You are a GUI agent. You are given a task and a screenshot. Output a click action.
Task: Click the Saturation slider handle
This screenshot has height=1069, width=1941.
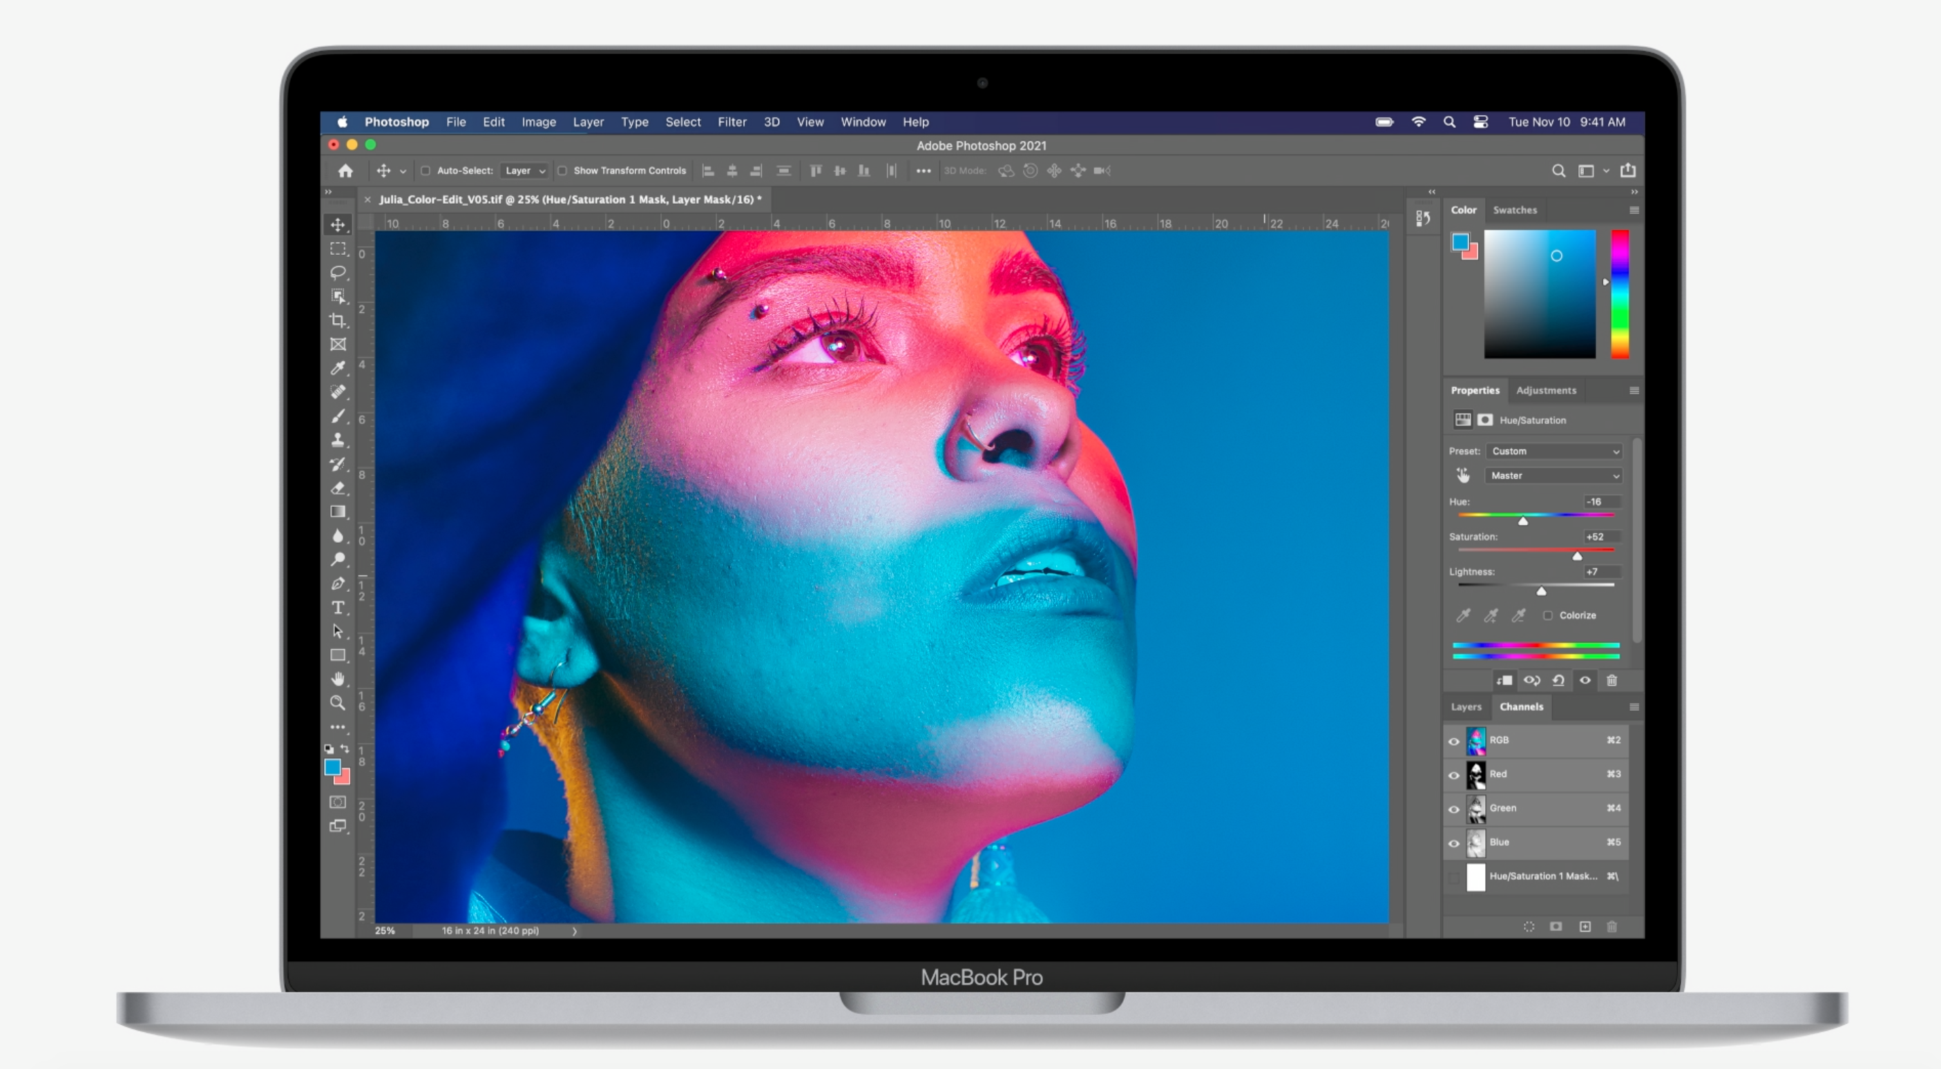pos(1576,557)
